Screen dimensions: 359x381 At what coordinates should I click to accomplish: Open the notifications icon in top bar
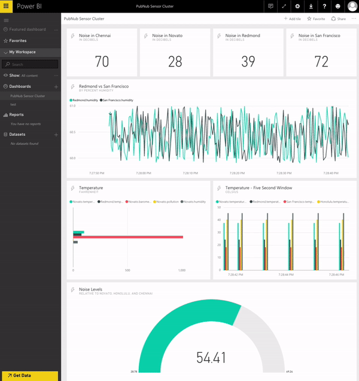(271, 6)
